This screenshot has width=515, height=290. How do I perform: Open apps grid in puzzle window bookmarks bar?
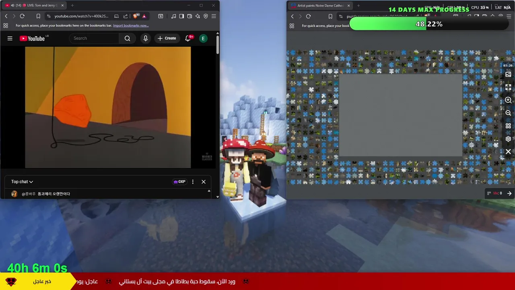[292, 26]
